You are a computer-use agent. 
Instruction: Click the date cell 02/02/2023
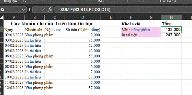click(14, 35)
